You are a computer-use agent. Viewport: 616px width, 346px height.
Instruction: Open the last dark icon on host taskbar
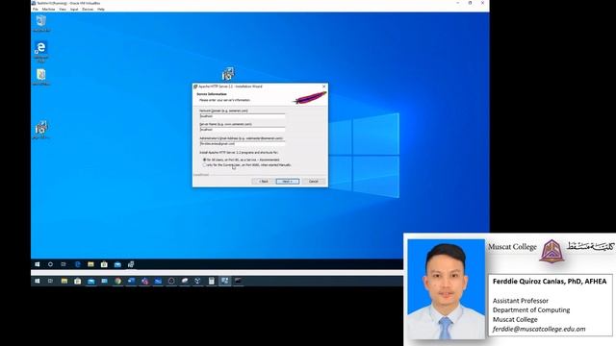(238, 281)
